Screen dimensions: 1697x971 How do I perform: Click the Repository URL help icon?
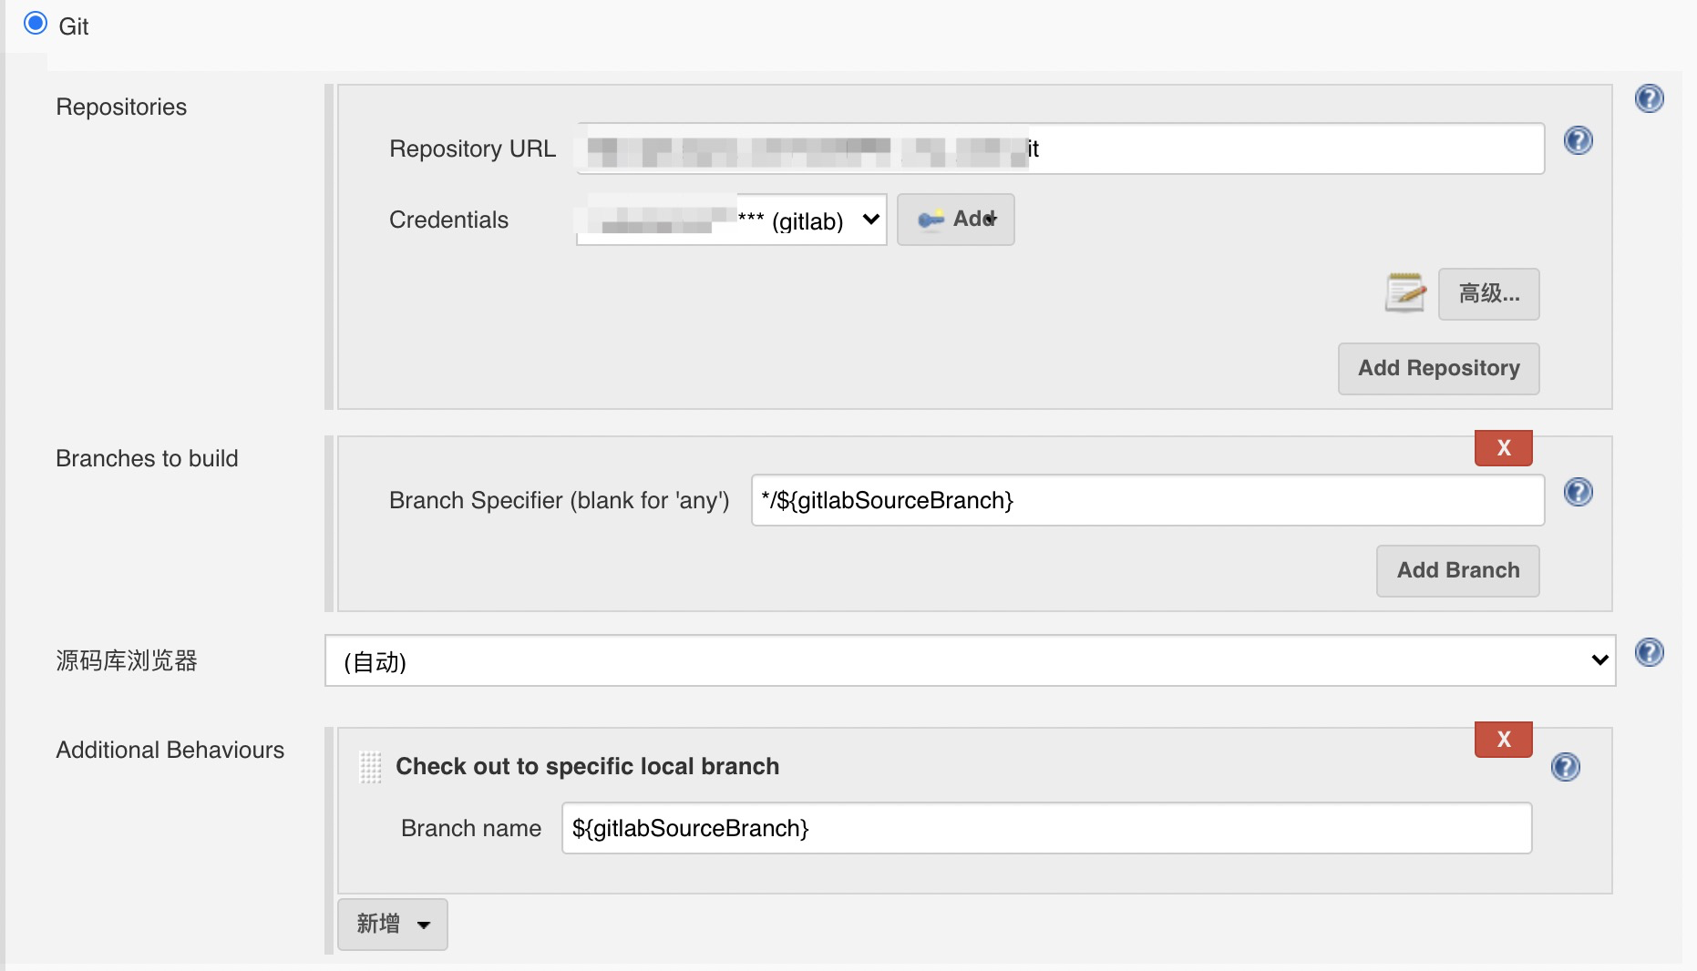[1578, 140]
